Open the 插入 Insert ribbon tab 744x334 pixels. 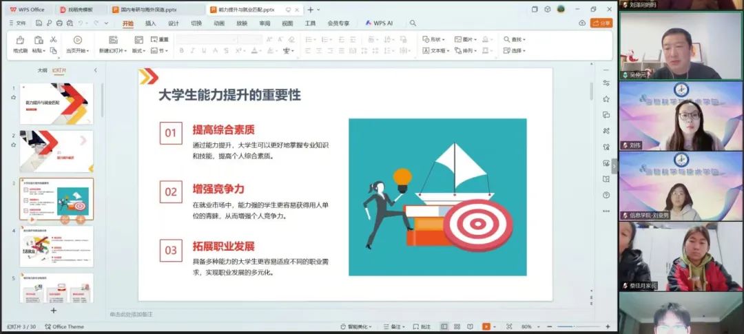[x=150, y=23]
